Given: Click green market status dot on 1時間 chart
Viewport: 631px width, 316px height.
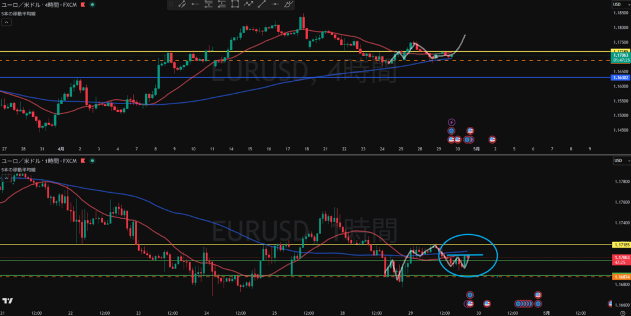Looking at the screenshot, I should (92, 161).
